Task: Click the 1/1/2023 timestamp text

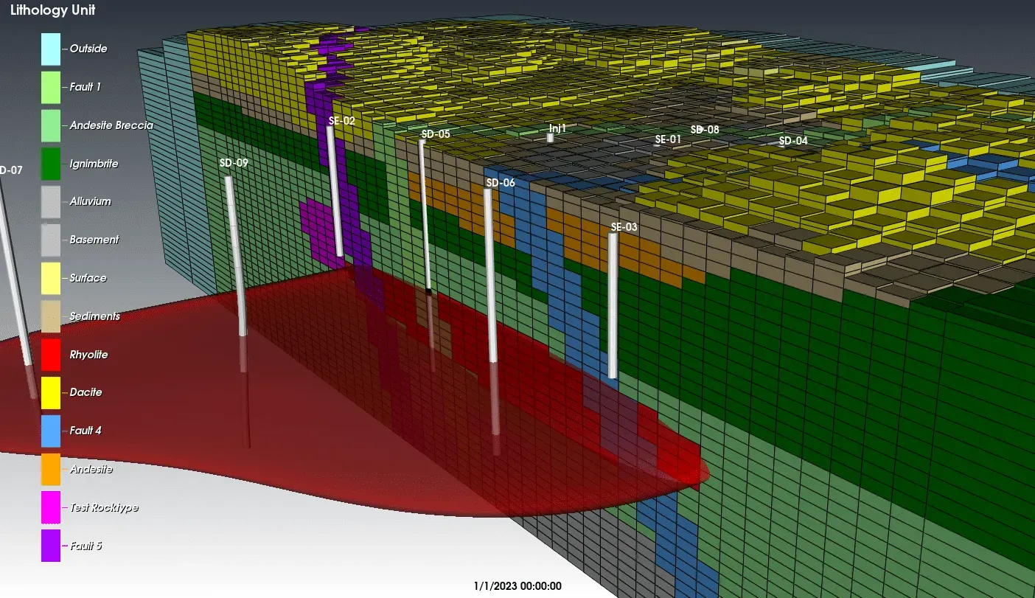Action: (x=517, y=586)
